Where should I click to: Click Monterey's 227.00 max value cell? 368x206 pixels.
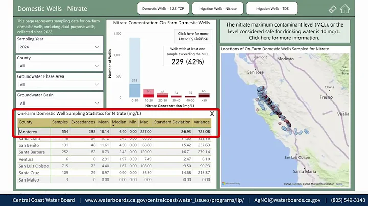point(146,132)
